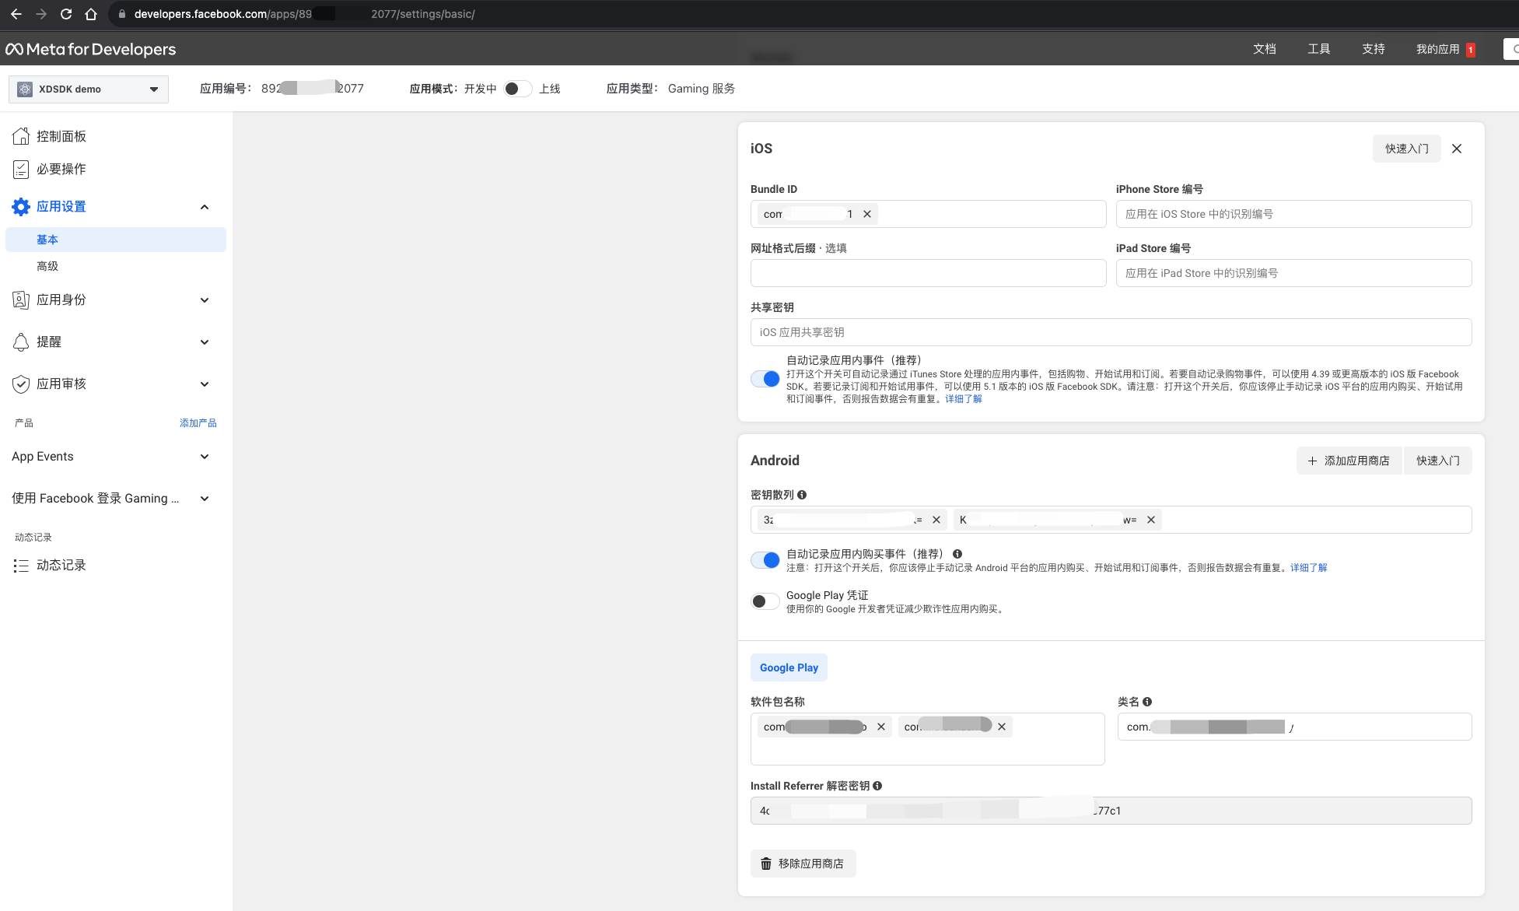Click 添加产品 link in sidebar
The height and width of the screenshot is (911, 1519).
click(198, 423)
